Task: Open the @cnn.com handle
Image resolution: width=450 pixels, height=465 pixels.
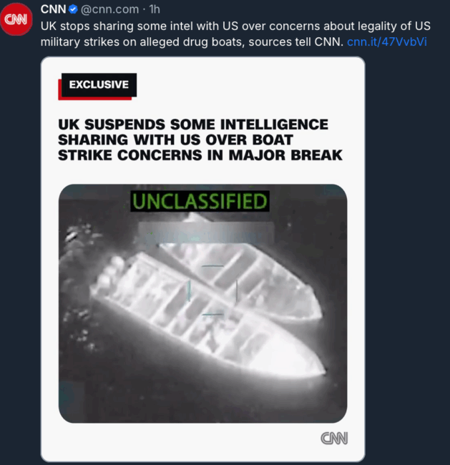Action: (x=109, y=9)
